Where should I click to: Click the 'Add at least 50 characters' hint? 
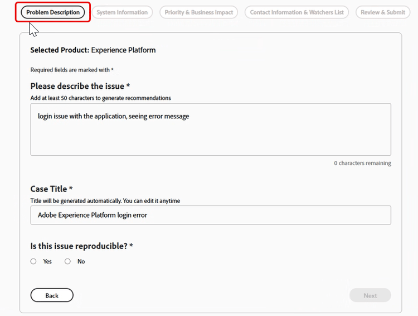click(100, 98)
